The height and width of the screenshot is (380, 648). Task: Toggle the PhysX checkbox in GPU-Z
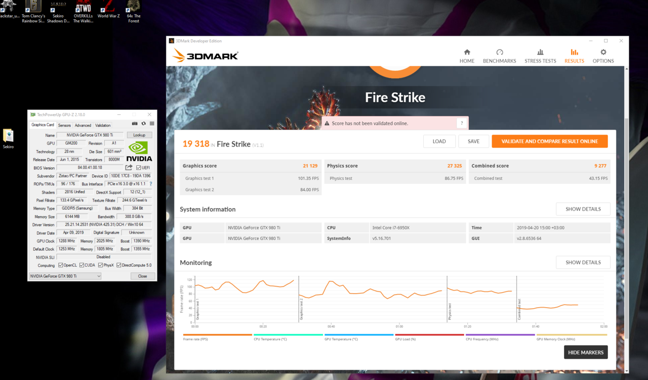[x=101, y=265]
